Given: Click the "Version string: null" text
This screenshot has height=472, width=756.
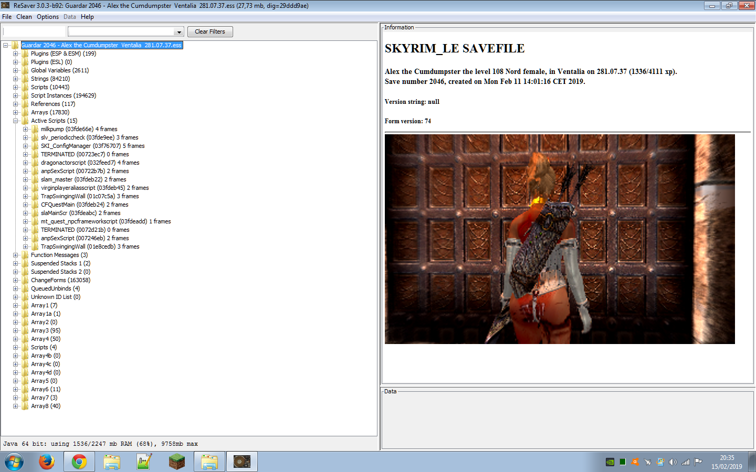Looking at the screenshot, I should coord(412,102).
